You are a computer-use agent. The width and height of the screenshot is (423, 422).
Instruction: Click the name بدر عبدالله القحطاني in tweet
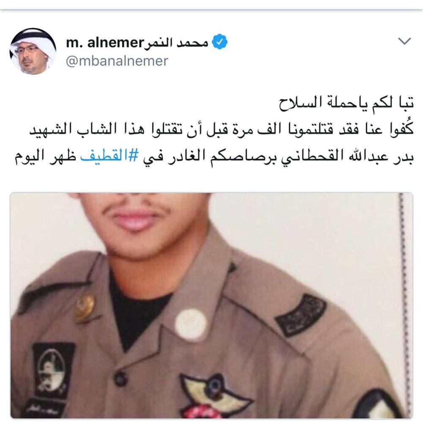pyautogui.click(x=347, y=156)
